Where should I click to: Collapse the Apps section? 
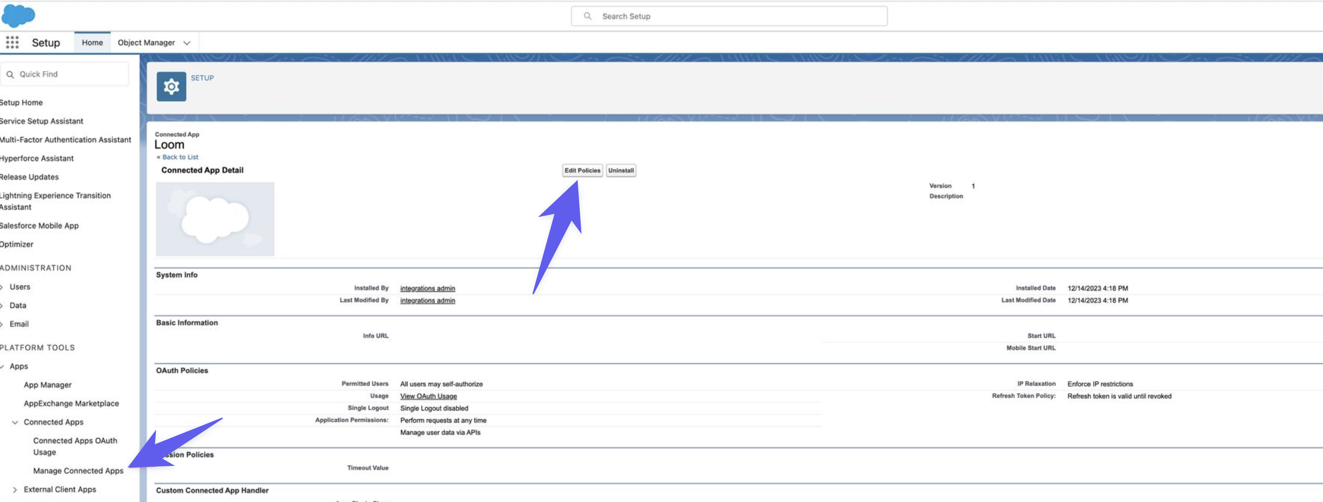pyautogui.click(x=1, y=366)
